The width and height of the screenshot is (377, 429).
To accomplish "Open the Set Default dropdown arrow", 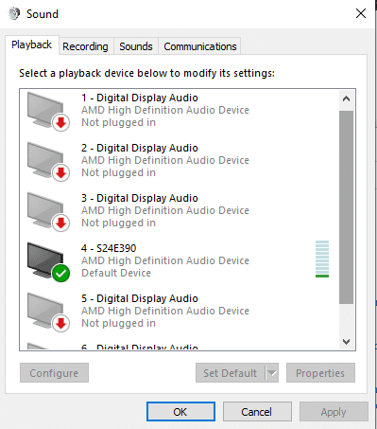I will click(x=272, y=373).
